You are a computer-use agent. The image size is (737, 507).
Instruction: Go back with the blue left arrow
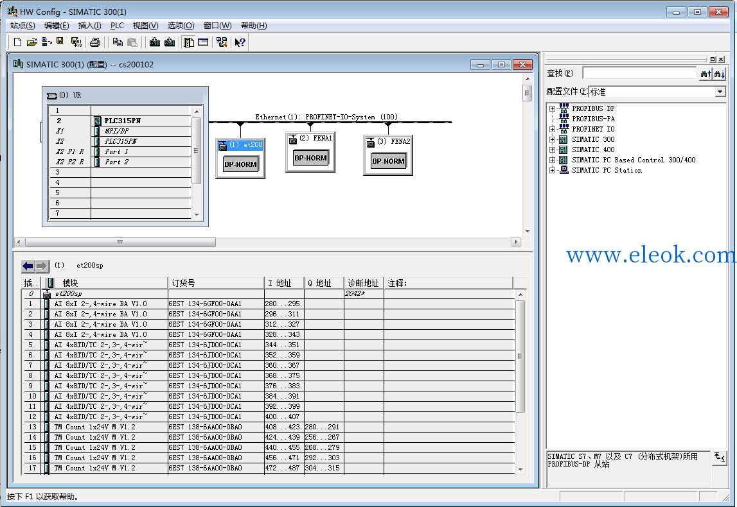point(28,266)
